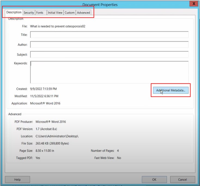Cancel the Document Properties dialog
The height and width of the screenshot is (186, 200).
point(183,179)
